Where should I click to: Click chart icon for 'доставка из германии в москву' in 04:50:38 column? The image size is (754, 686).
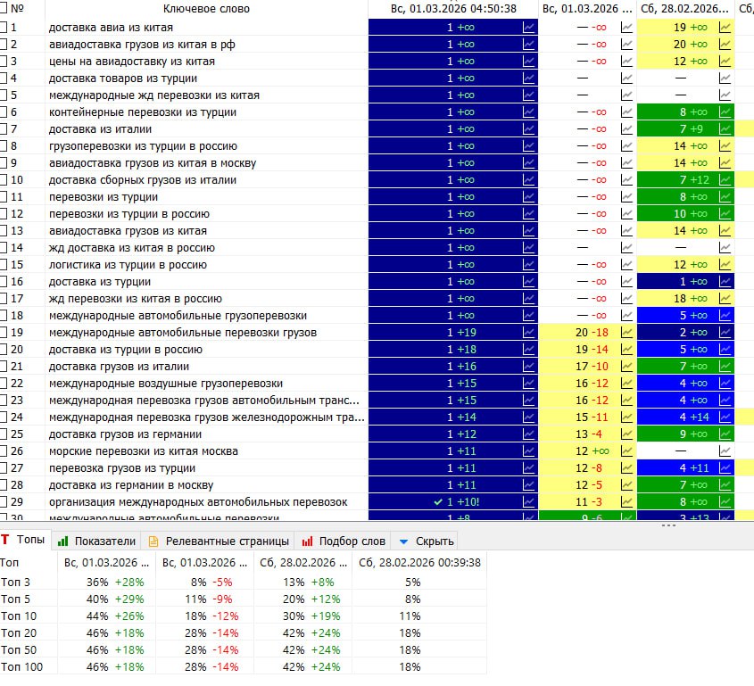click(x=529, y=485)
